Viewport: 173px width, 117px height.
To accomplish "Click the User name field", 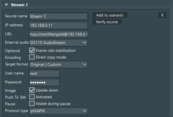I will (x=44, y=73).
